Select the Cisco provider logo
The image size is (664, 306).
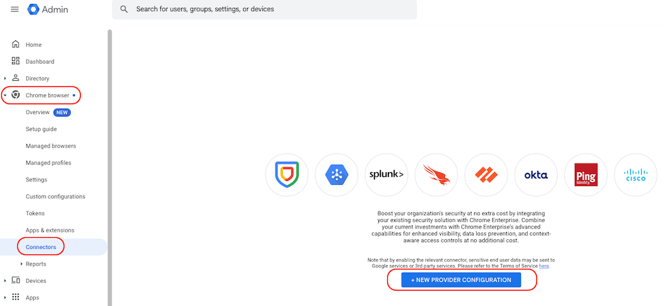pos(635,175)
